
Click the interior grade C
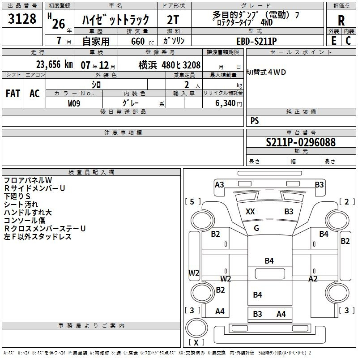pos(348,41)
